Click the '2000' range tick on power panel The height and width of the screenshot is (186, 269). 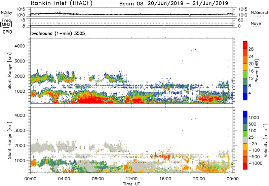tap(20, 76)
